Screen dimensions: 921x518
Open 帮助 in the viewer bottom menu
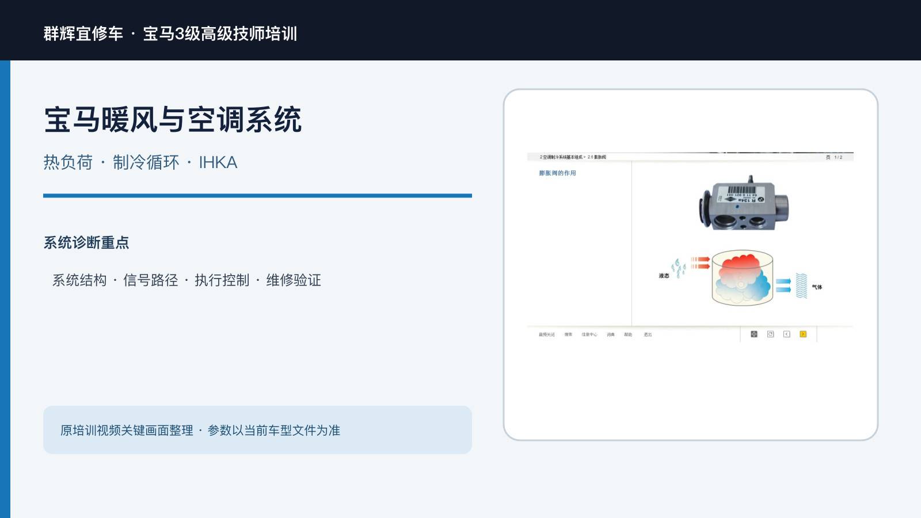click(628, 334)
